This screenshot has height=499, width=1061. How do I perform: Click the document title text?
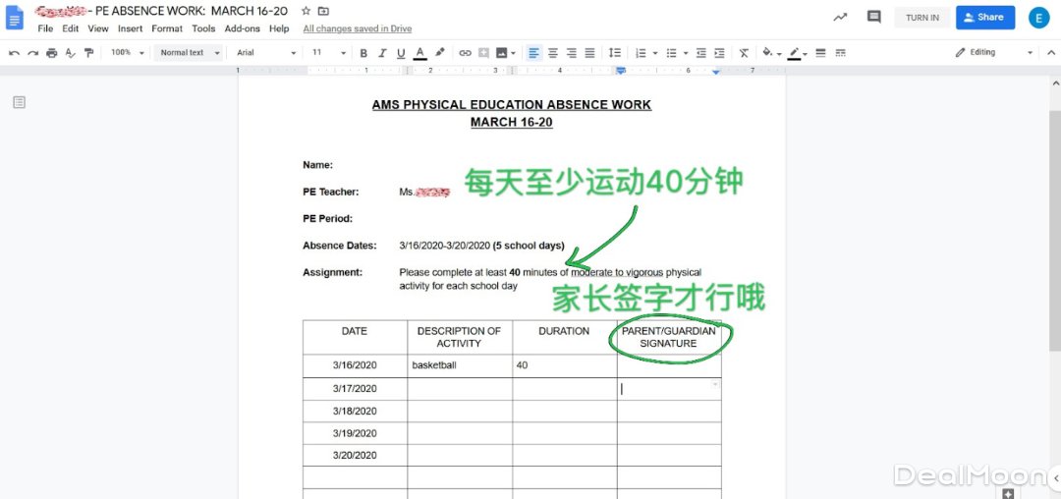pyautogui.click(x=161, y=11)
